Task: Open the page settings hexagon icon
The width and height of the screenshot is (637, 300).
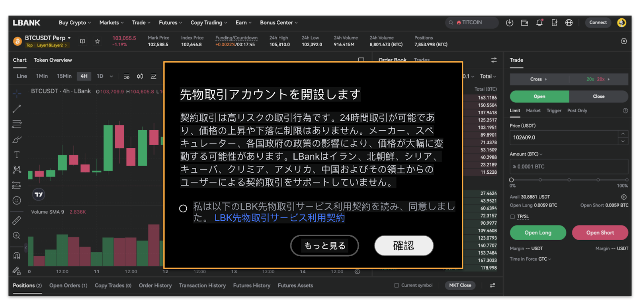Action: pos(624,41)
